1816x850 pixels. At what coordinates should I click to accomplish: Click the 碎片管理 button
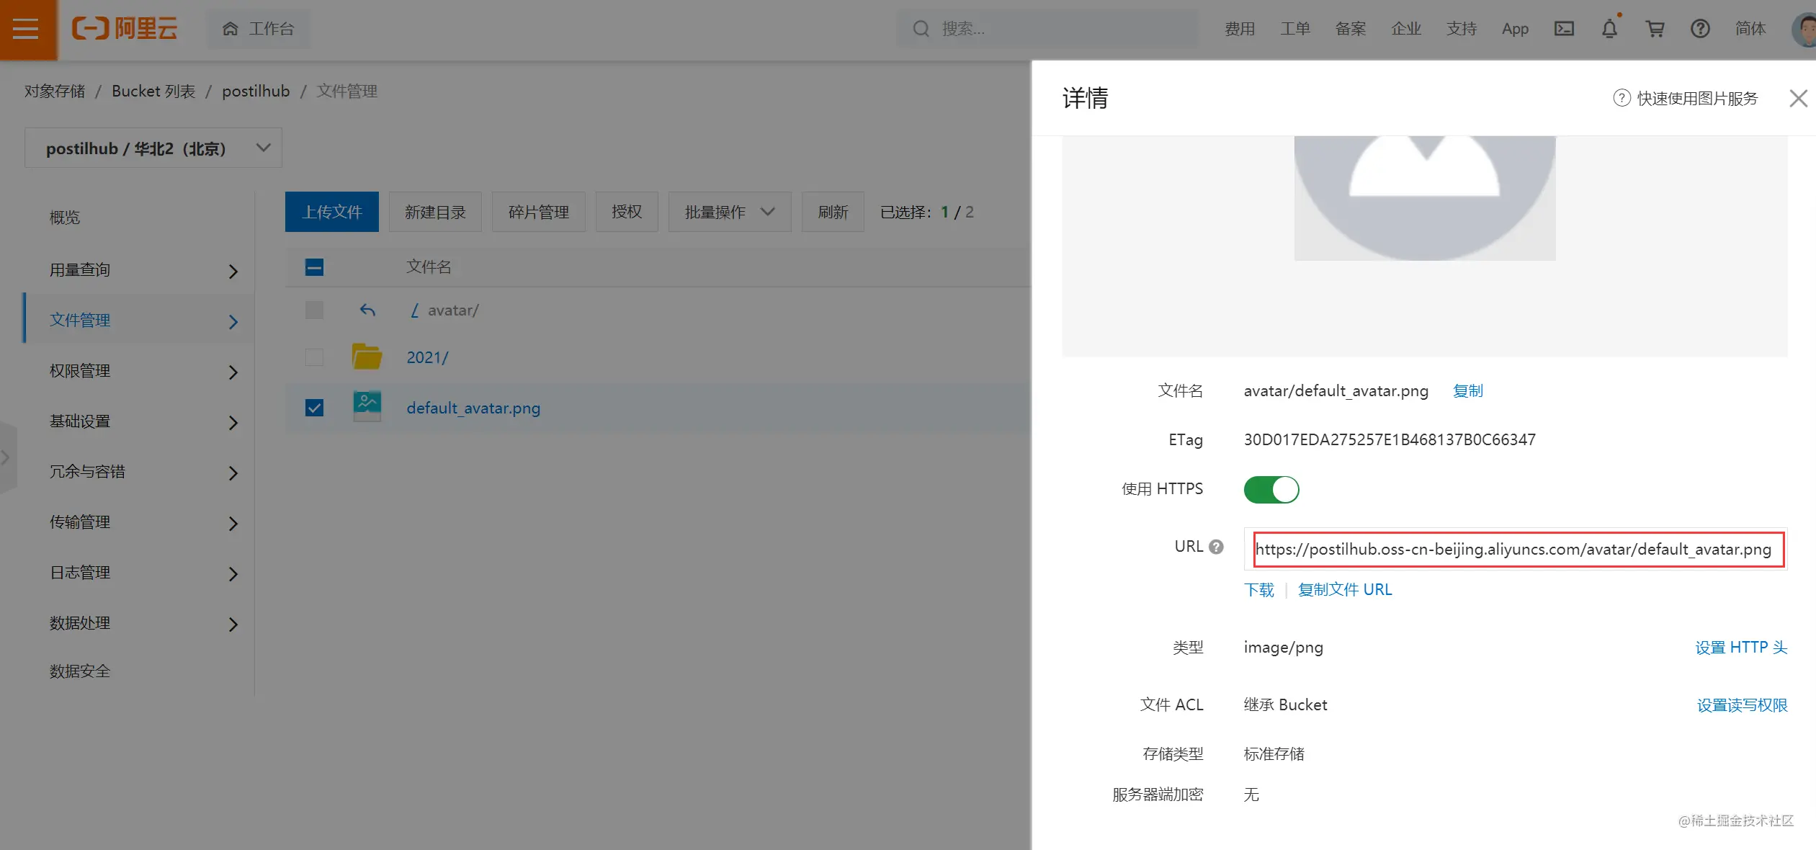coord(539,212)
